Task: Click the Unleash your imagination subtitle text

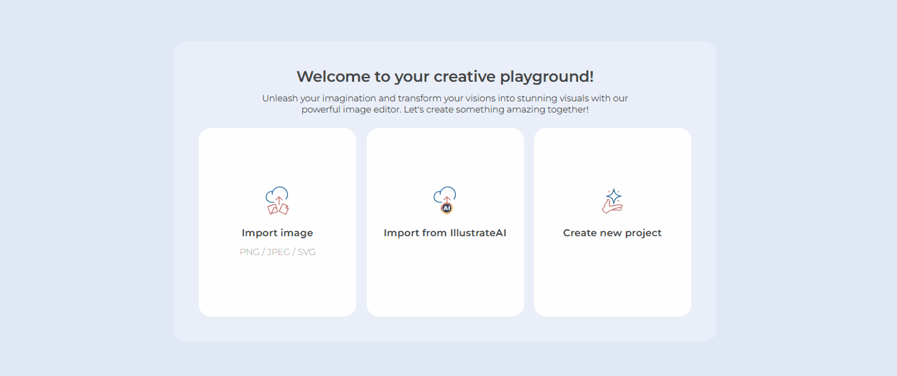Action: (x=445, y=103)
